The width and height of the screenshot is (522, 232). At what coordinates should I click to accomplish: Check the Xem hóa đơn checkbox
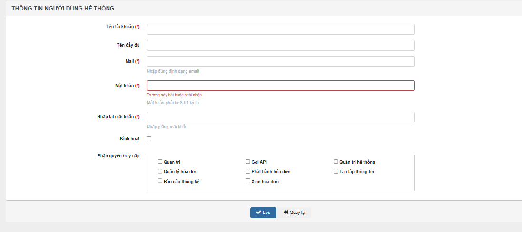(248, 181)
